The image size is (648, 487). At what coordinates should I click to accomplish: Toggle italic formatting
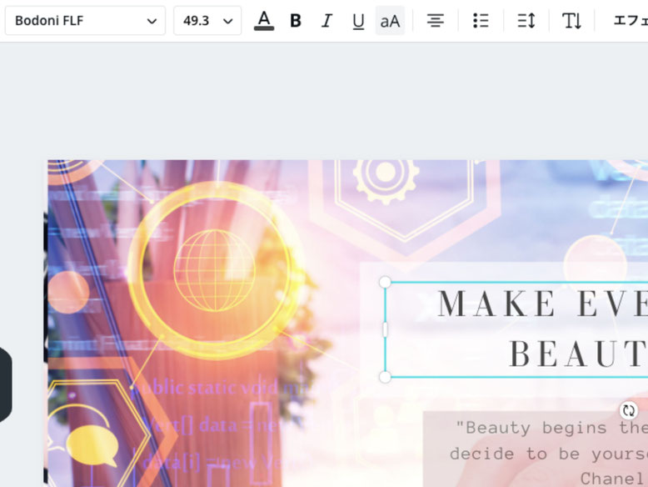[326, 20]
